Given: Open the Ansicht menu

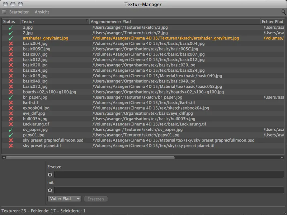Looking at the screenshot, I should pyautogui.click(x=42, y=12).
